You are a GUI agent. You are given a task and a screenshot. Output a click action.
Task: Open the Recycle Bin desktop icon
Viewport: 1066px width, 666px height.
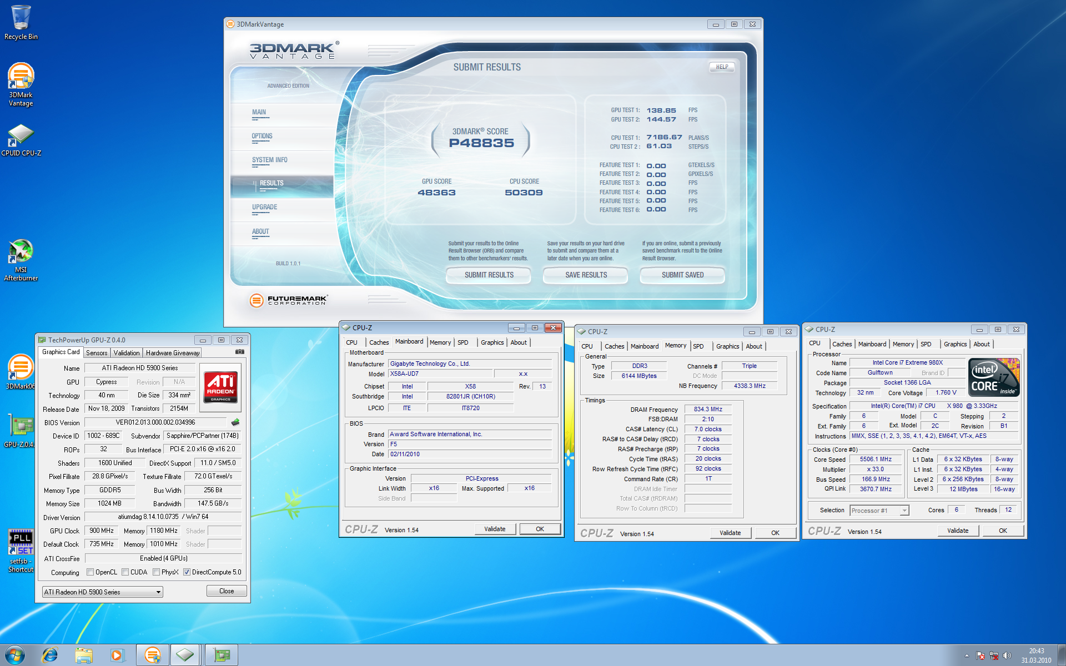point(21,22)
